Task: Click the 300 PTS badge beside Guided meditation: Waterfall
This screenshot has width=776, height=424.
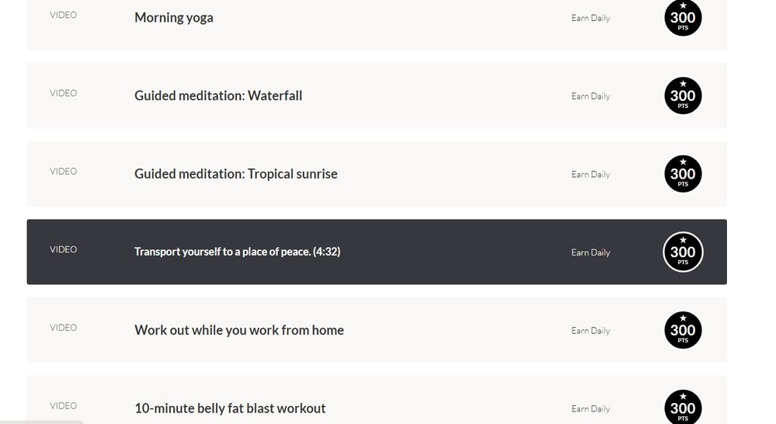Action: point(683,96)
